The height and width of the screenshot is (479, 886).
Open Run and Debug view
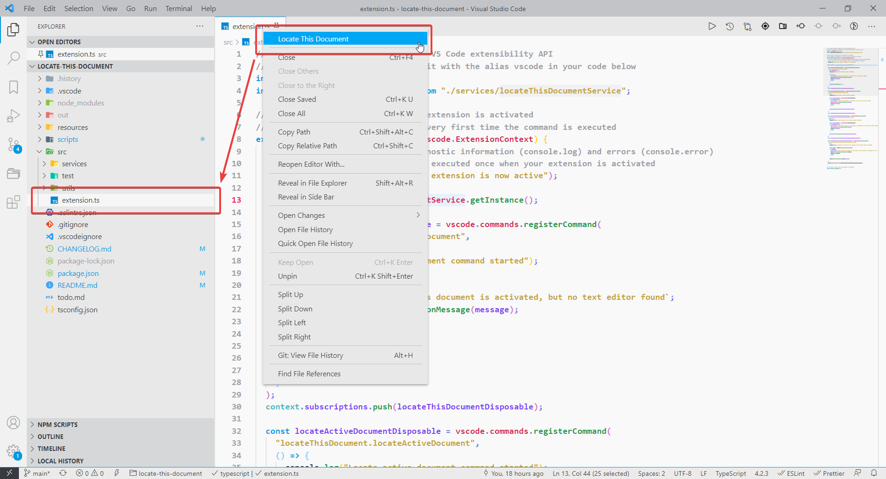13,116
